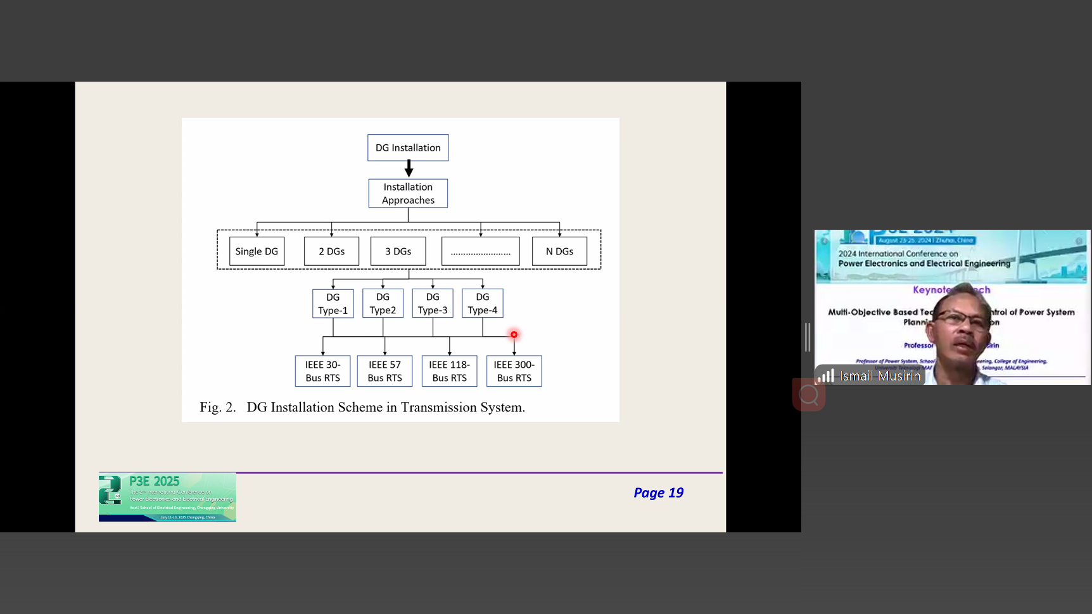Click the divider handle beside the video panel
The height and width of the screenshot is (614, 1092).
pos(808,337)
